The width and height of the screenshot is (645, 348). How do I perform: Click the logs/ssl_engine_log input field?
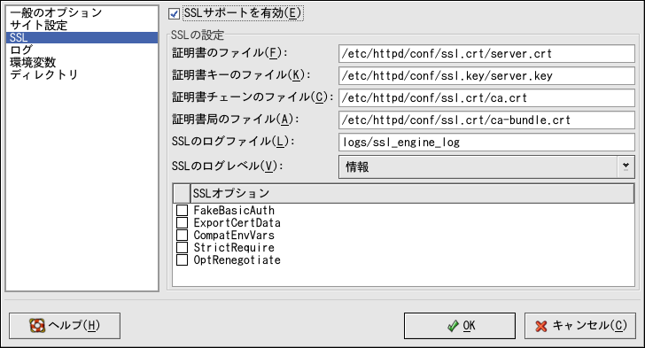486,143
